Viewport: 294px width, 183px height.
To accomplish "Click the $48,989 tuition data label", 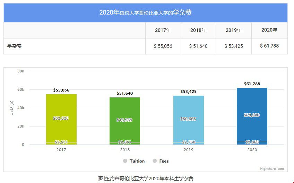I will [124, 120].
